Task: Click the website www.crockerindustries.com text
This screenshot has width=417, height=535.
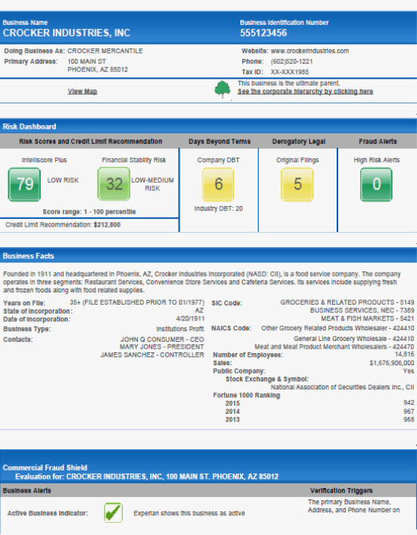Action: pos(310,51)
